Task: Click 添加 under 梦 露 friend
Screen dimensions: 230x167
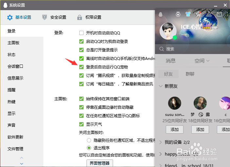Action: pyautogui.click(x=200, y=129)
